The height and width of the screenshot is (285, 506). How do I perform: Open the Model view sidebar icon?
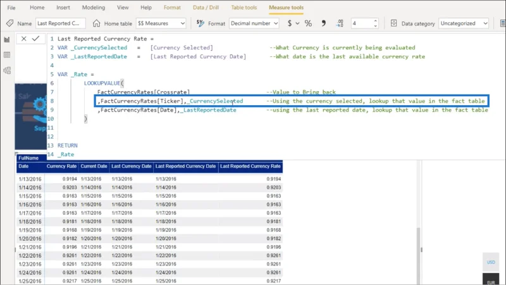point(7,70)
